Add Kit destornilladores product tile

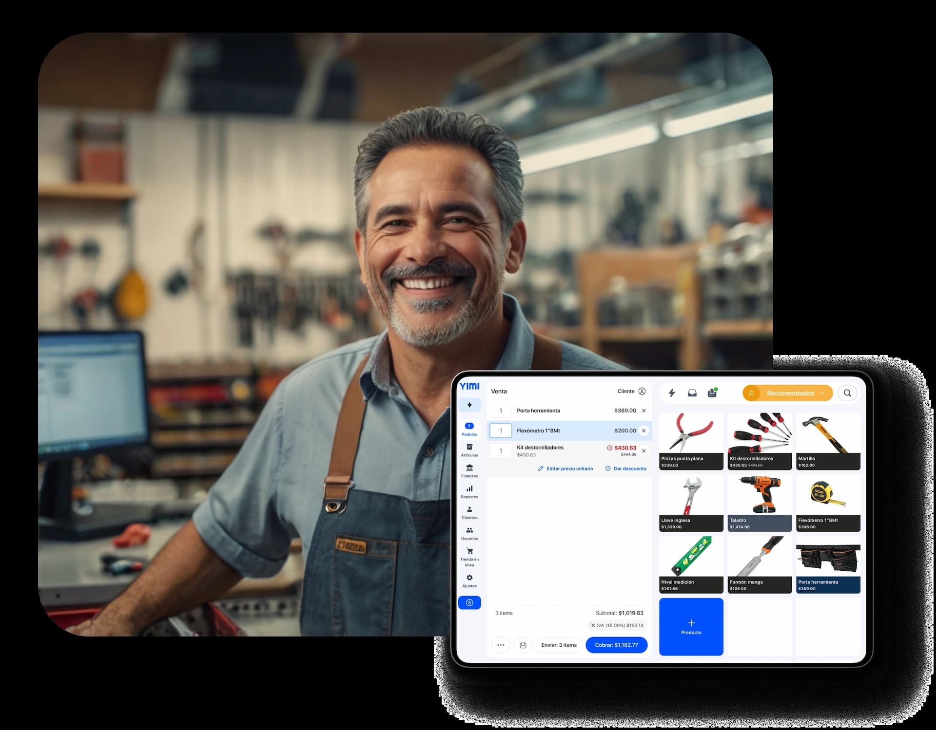(x=760, y=441)
